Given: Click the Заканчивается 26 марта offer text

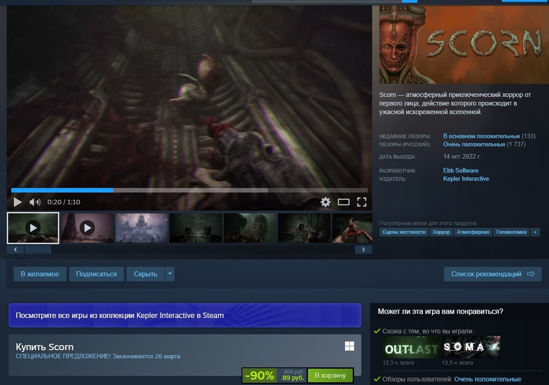Looking at the screenshot, I should pos(146,356).
